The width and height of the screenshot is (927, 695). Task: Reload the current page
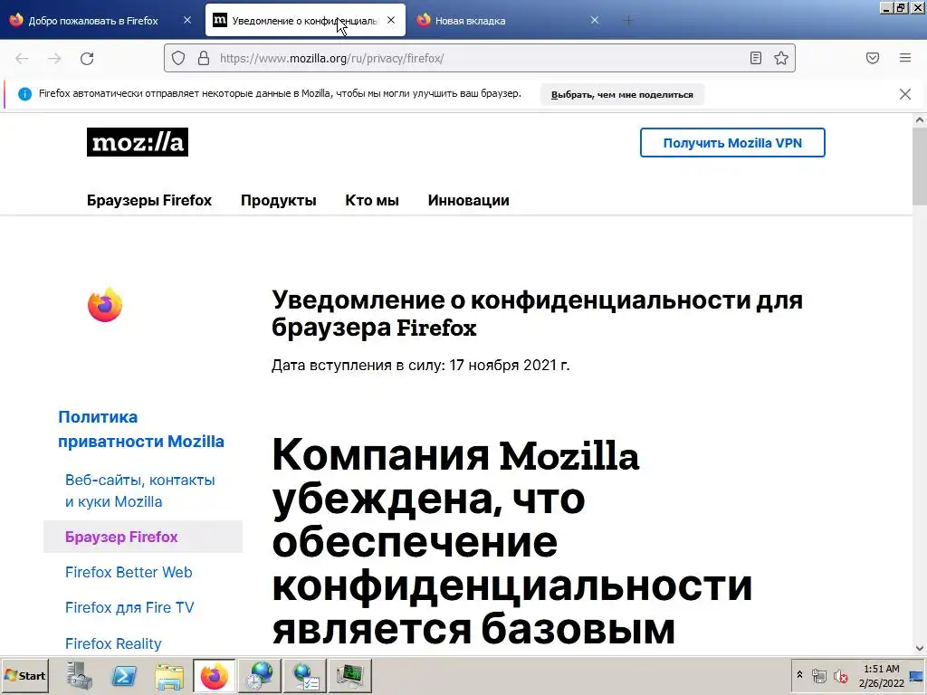87,59
